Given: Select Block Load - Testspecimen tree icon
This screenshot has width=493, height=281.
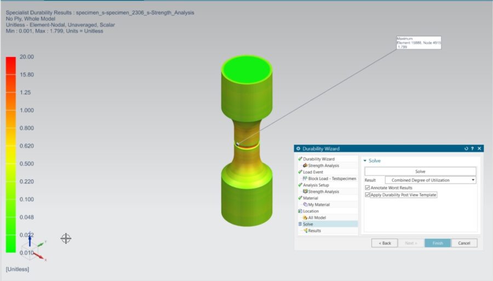Looking at the screenshot, I should point(305,179).
